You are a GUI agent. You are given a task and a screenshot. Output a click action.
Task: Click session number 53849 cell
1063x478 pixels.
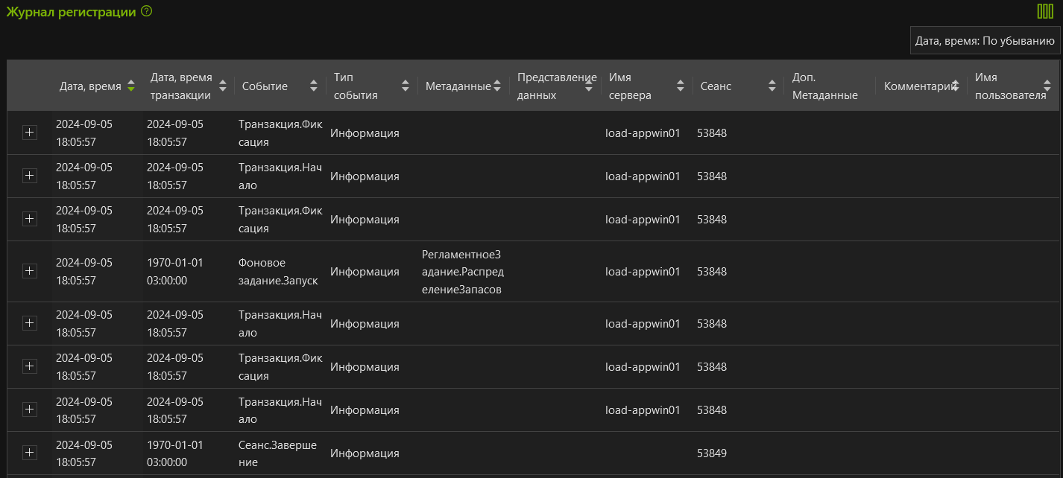tap(711, 453)
